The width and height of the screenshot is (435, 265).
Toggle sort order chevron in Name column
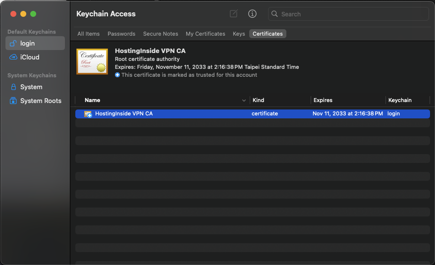pyautogui.click(x=244, y=101)
